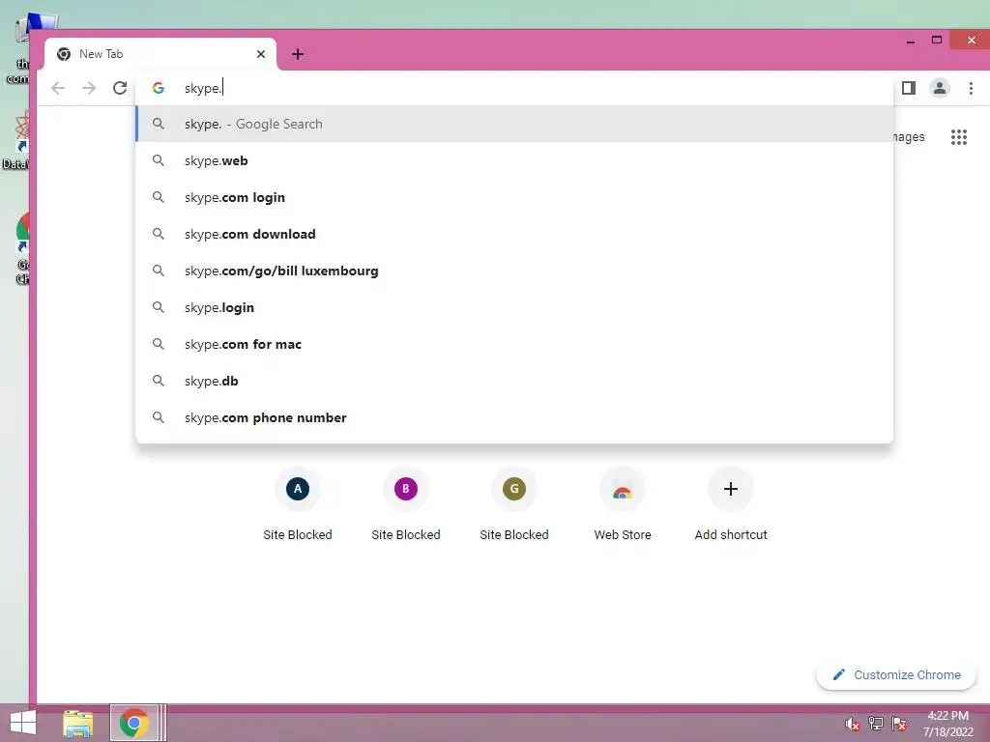The height and width of the screenshot is (742, 990).
Task: Open the Web Store shortcut
Action: pyautogui.click(x=623, y=505)
